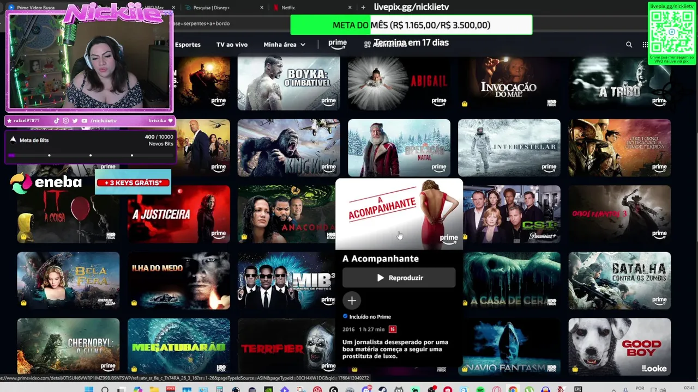698x392 pixels.
Task: Click the subscription bag badge on Good Boy
Action: click(575, 369)
